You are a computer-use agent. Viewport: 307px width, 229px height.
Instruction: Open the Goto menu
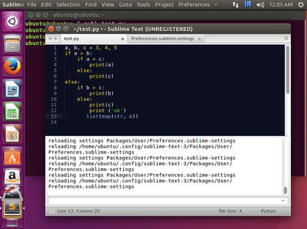[125, 4]
